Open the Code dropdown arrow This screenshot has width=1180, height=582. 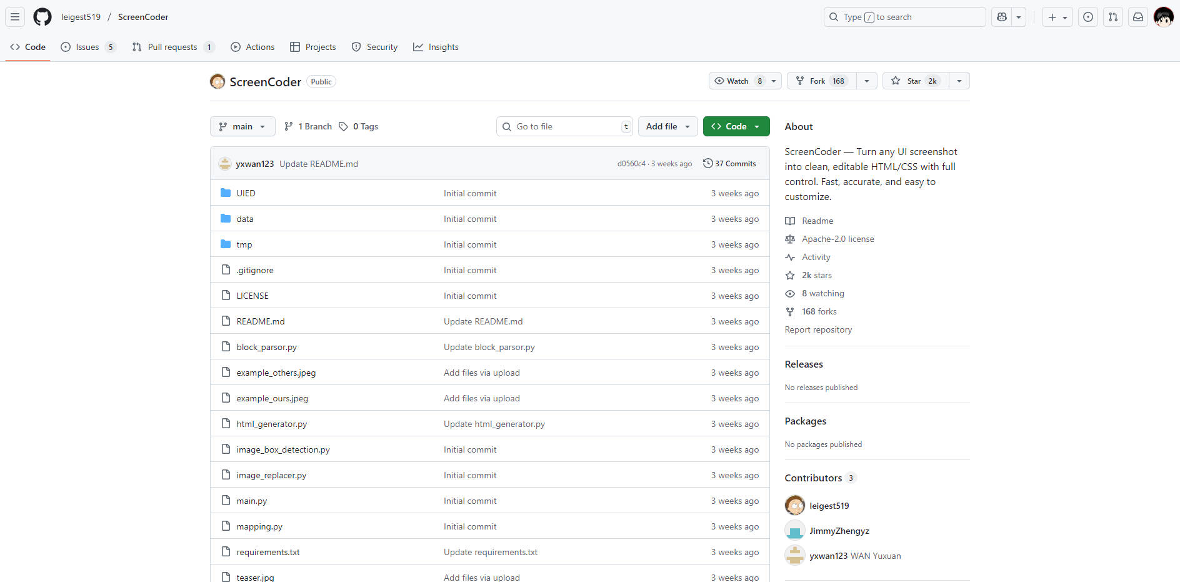(x=758, y=126)
